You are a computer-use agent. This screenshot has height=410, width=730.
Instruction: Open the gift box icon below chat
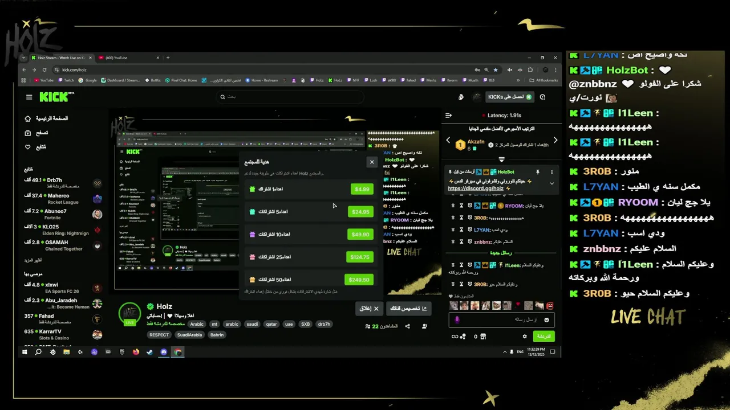click(x=483, y=337)
